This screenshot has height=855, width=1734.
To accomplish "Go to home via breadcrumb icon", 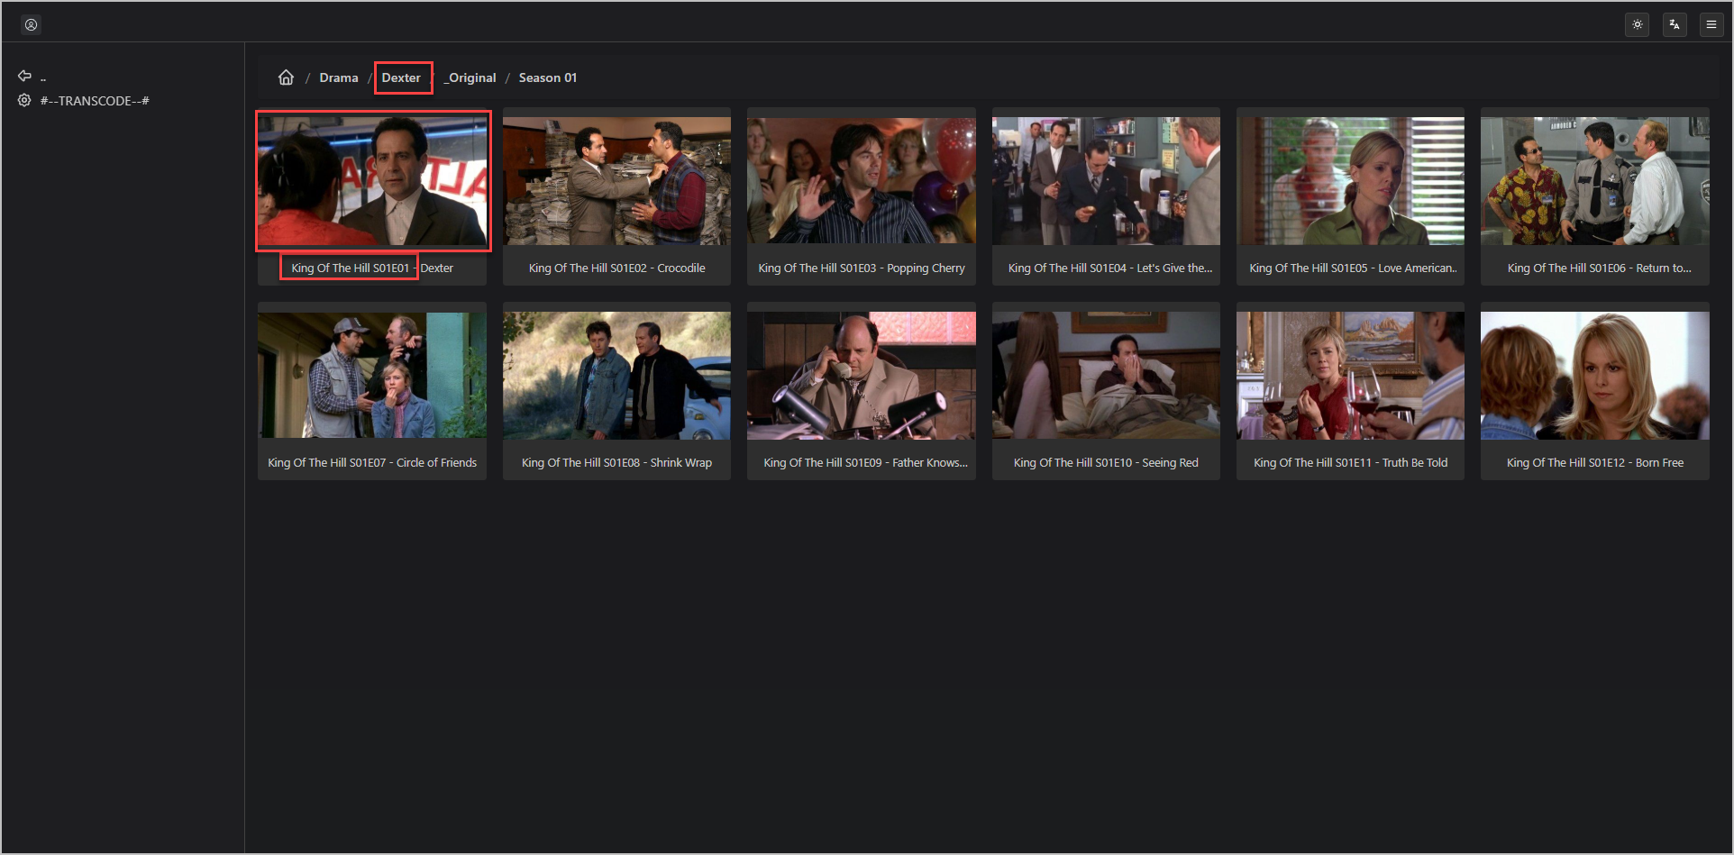I will [x=286, y=77].
